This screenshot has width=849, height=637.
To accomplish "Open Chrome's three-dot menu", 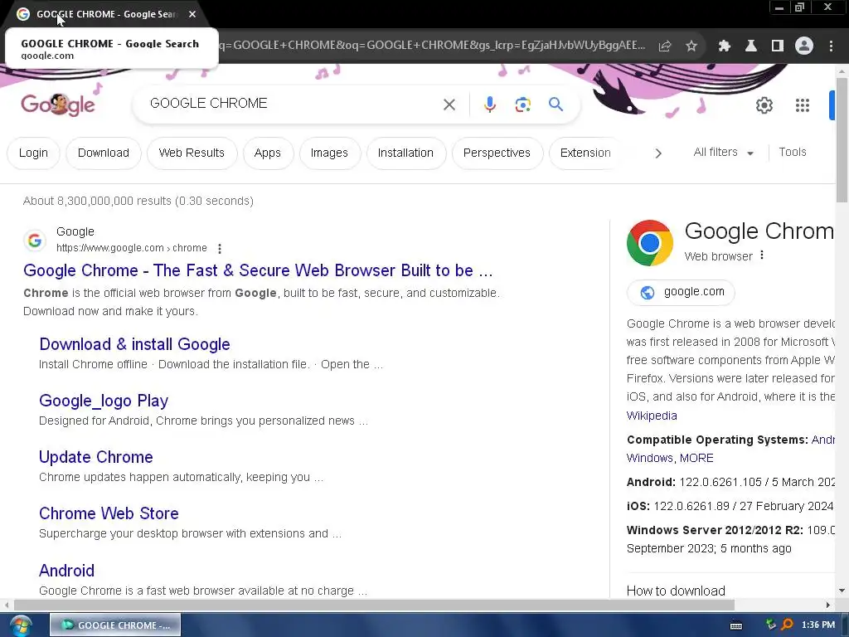I will 831,46.
